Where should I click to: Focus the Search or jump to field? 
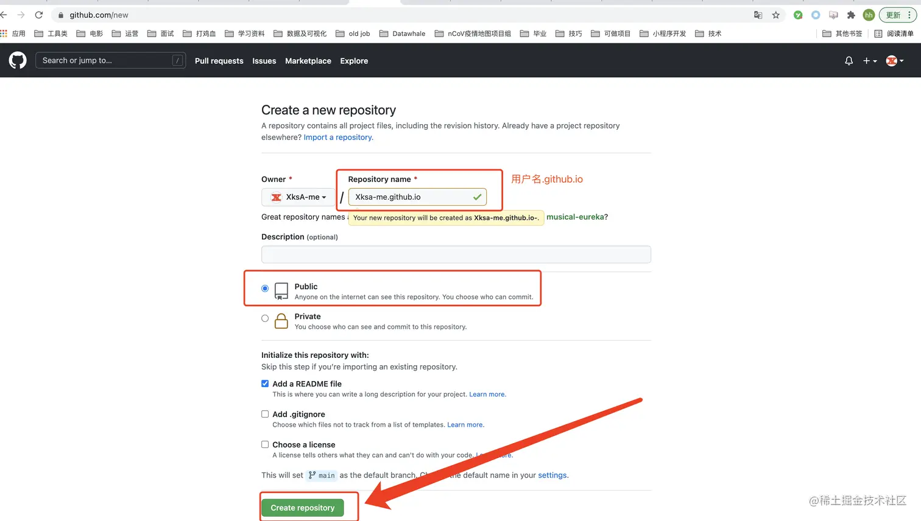click(110, 60)
